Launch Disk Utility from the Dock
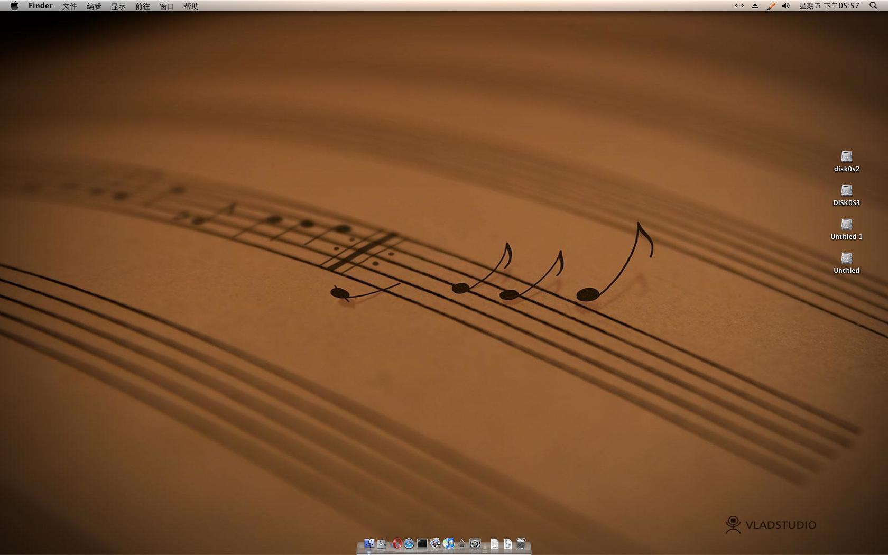The image size is (888, 555). coord(382,543)
